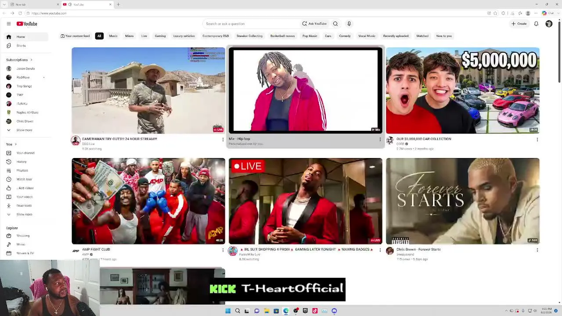This screenshot has width=562, height=316.
Task: Select the Recently uploaded chip
Action: pyautogui.click(x=396, y=36)
